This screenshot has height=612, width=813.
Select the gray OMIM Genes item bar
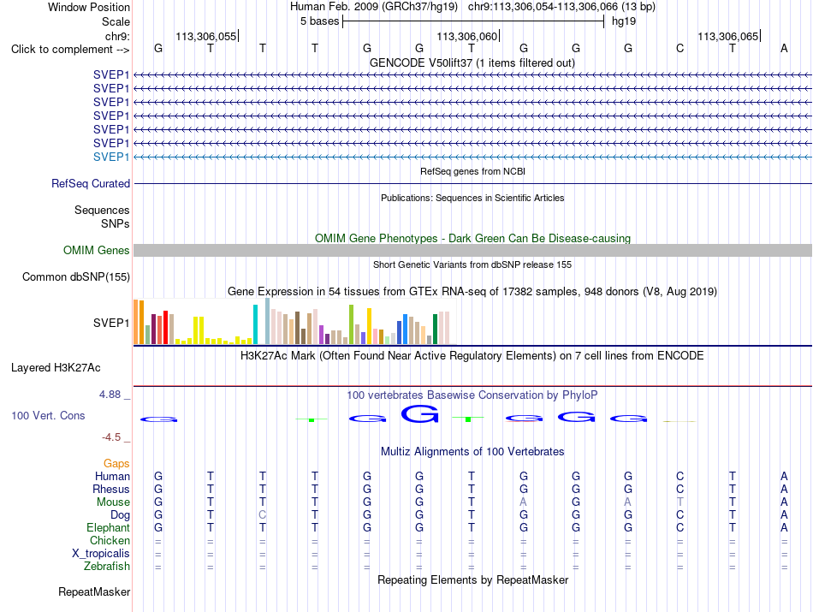point(472,251)
